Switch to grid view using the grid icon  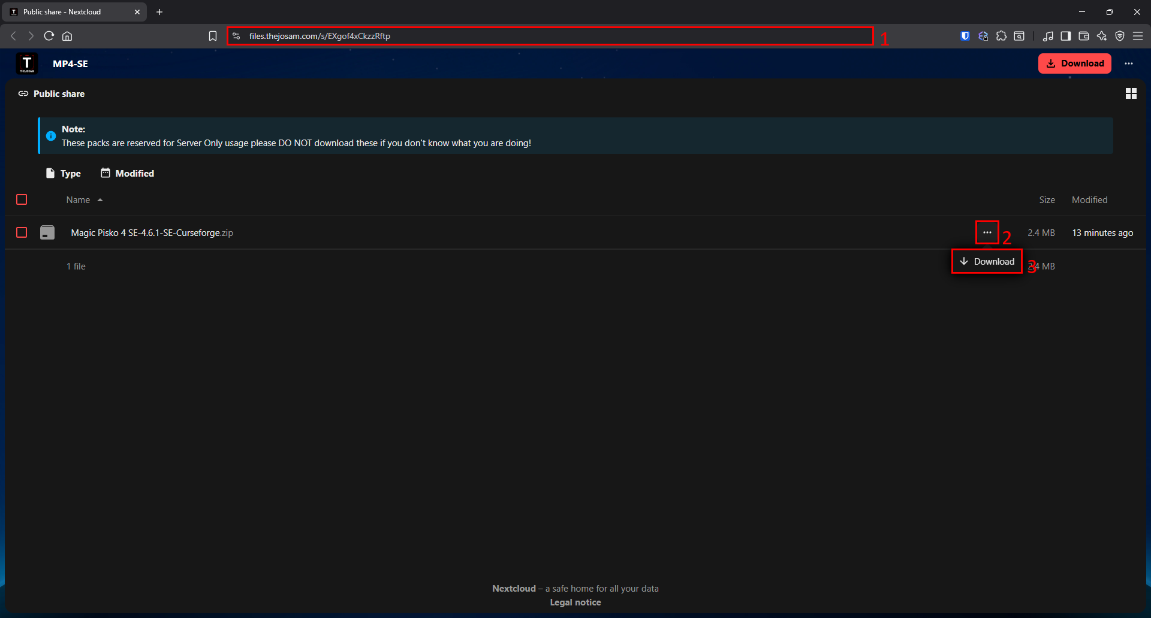tap(1131, 93)
